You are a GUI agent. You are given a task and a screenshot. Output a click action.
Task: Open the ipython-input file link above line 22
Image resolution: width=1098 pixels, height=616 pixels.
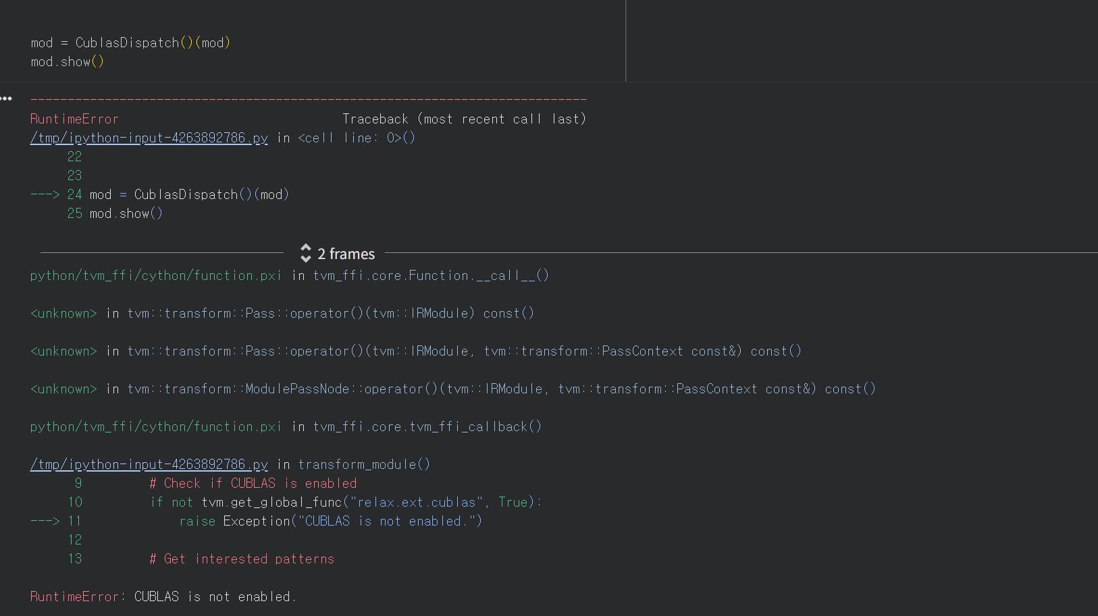click(x=149, y=138)
